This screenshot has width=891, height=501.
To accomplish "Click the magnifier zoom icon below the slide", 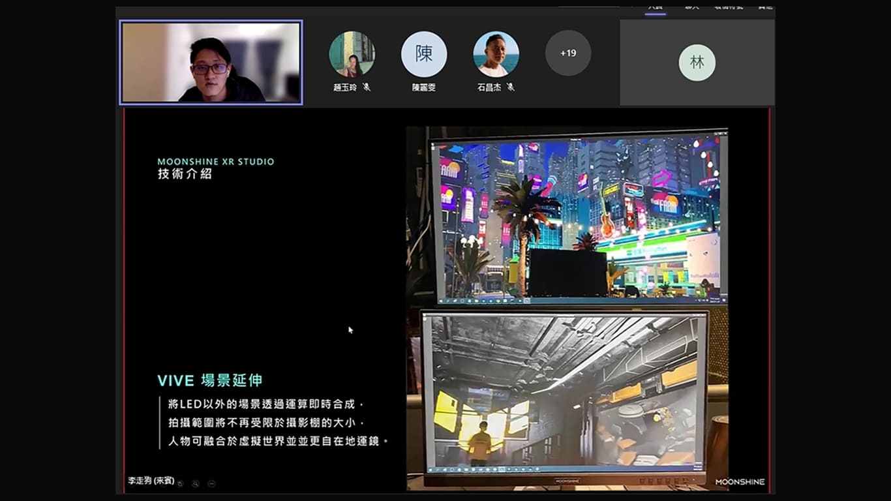I will point(195,483).
